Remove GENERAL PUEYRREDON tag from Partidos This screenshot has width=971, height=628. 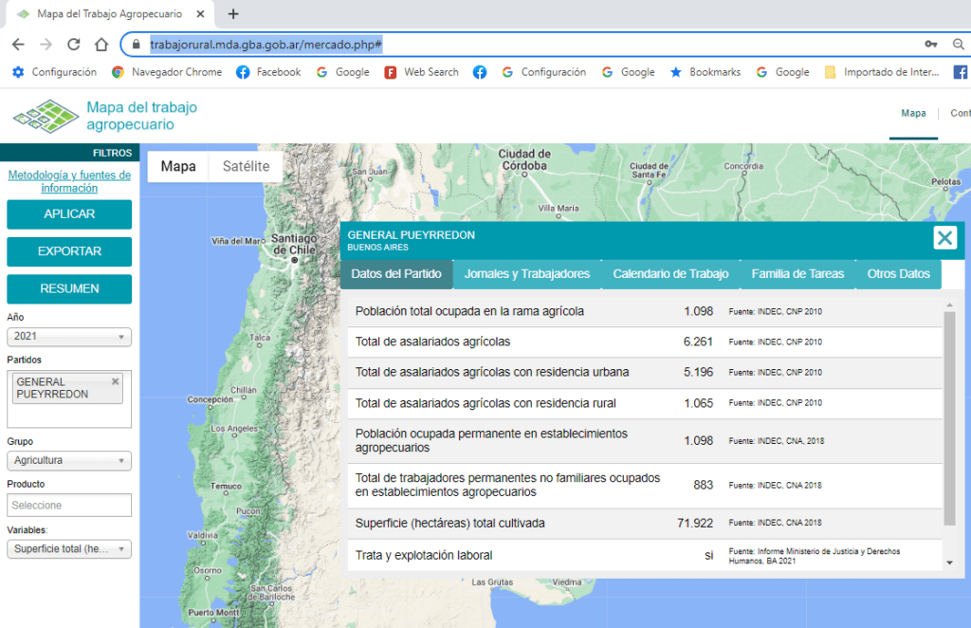click(x=116, y=381)
